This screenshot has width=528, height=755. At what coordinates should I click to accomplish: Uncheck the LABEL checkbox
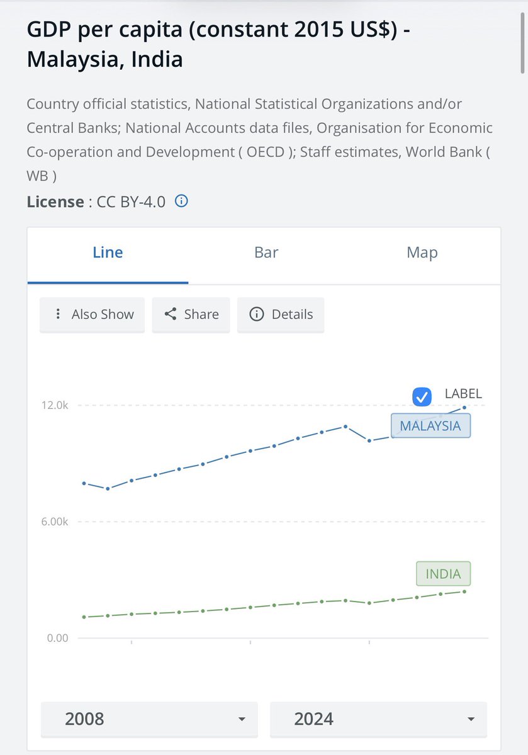point(422,397)
